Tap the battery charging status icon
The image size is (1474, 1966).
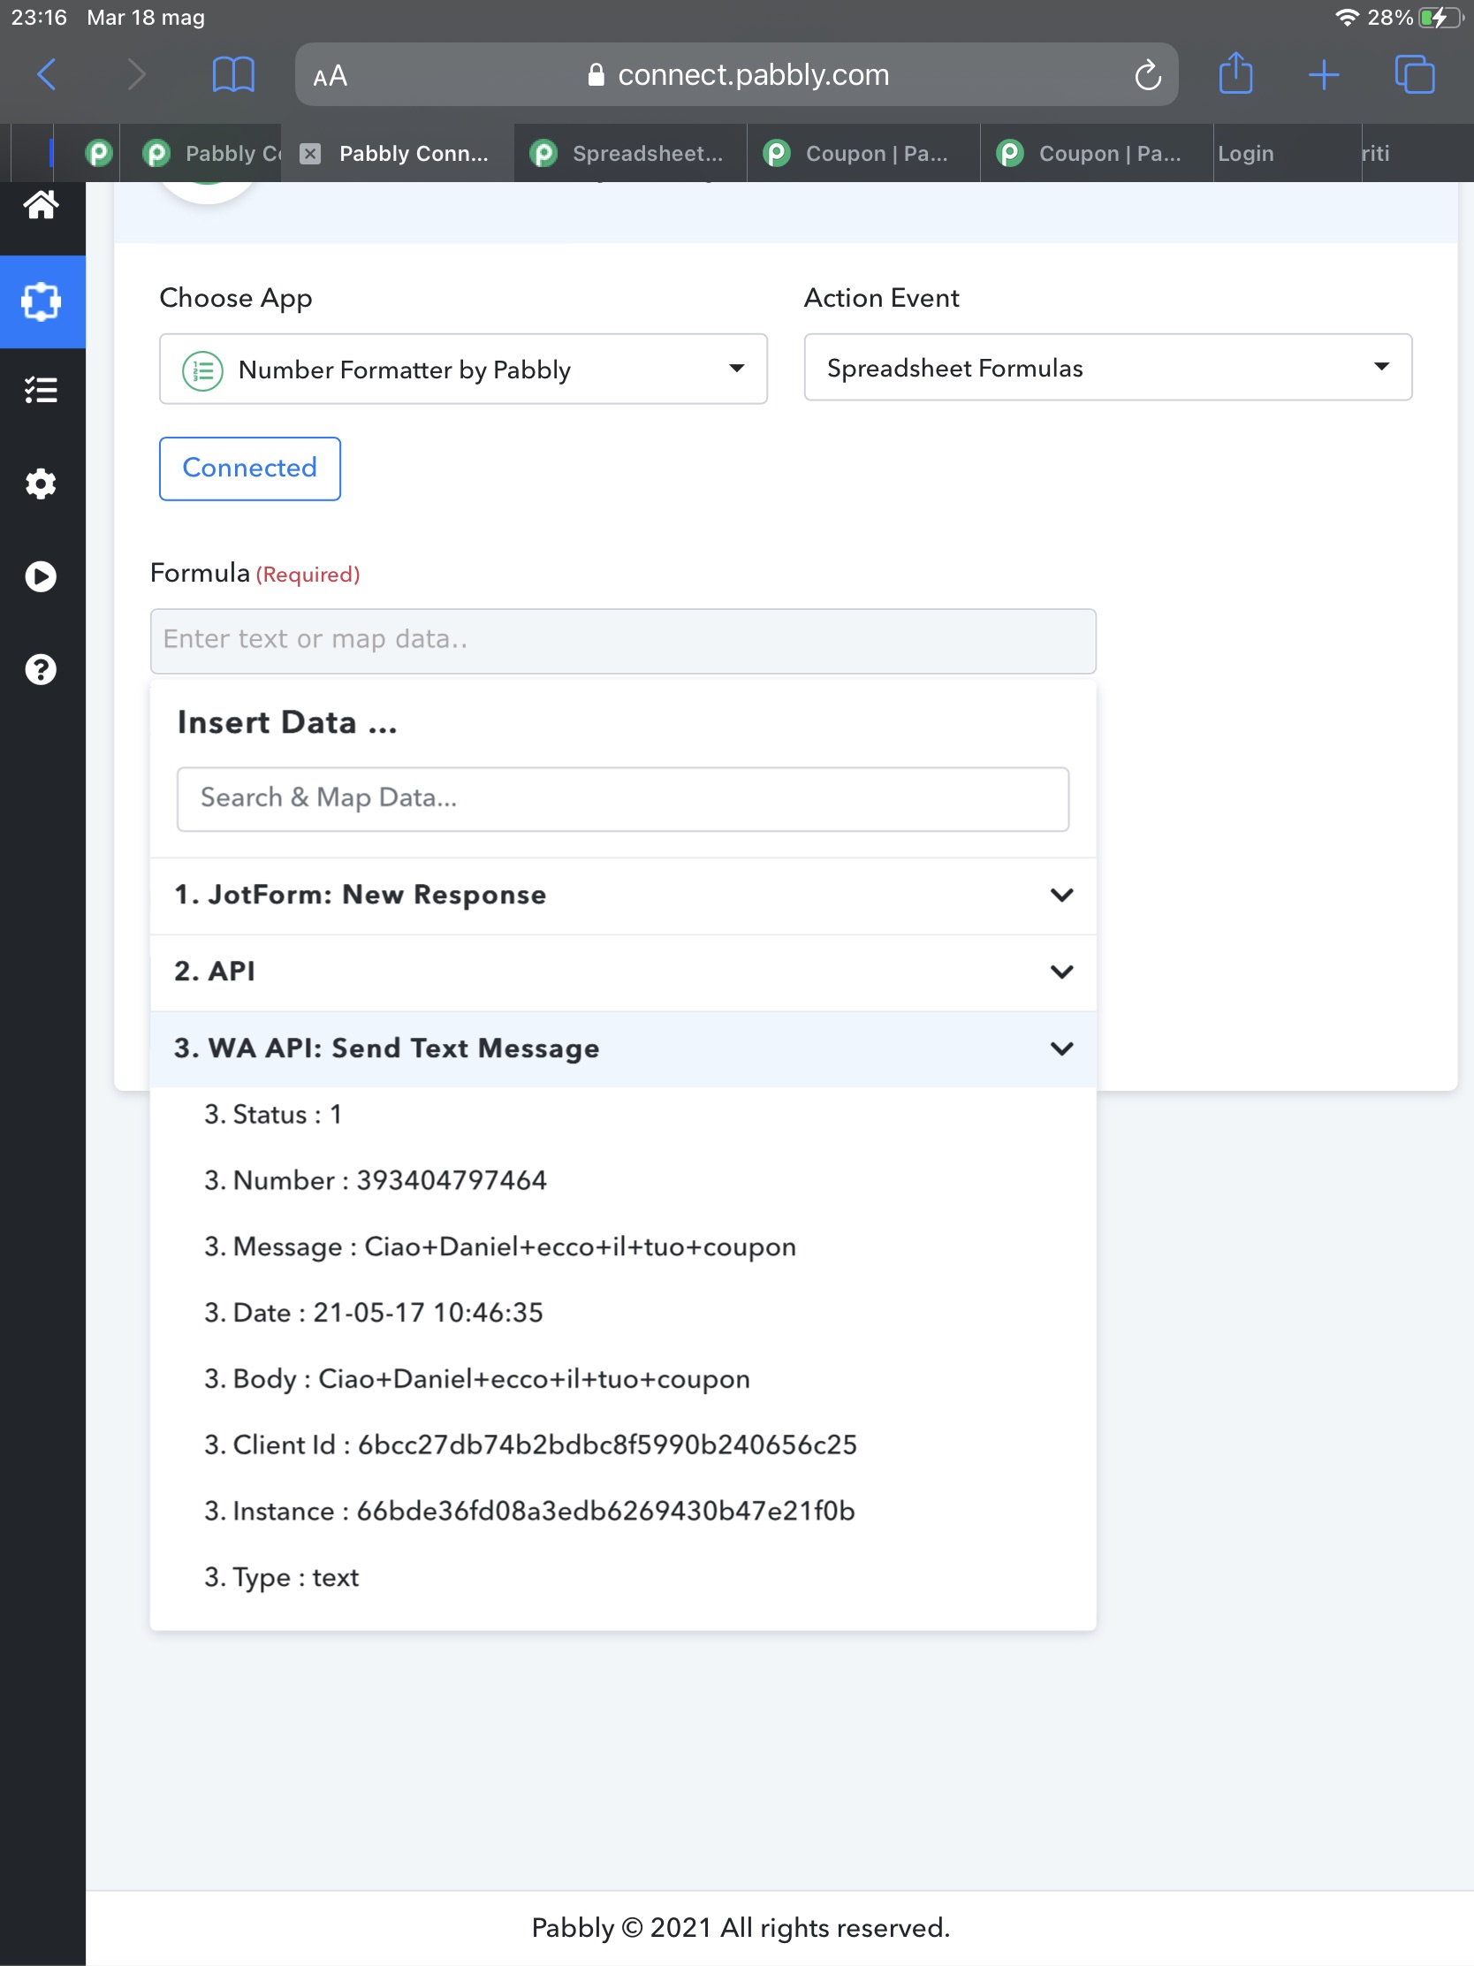pyautogui.click(x=1440, y=18)
